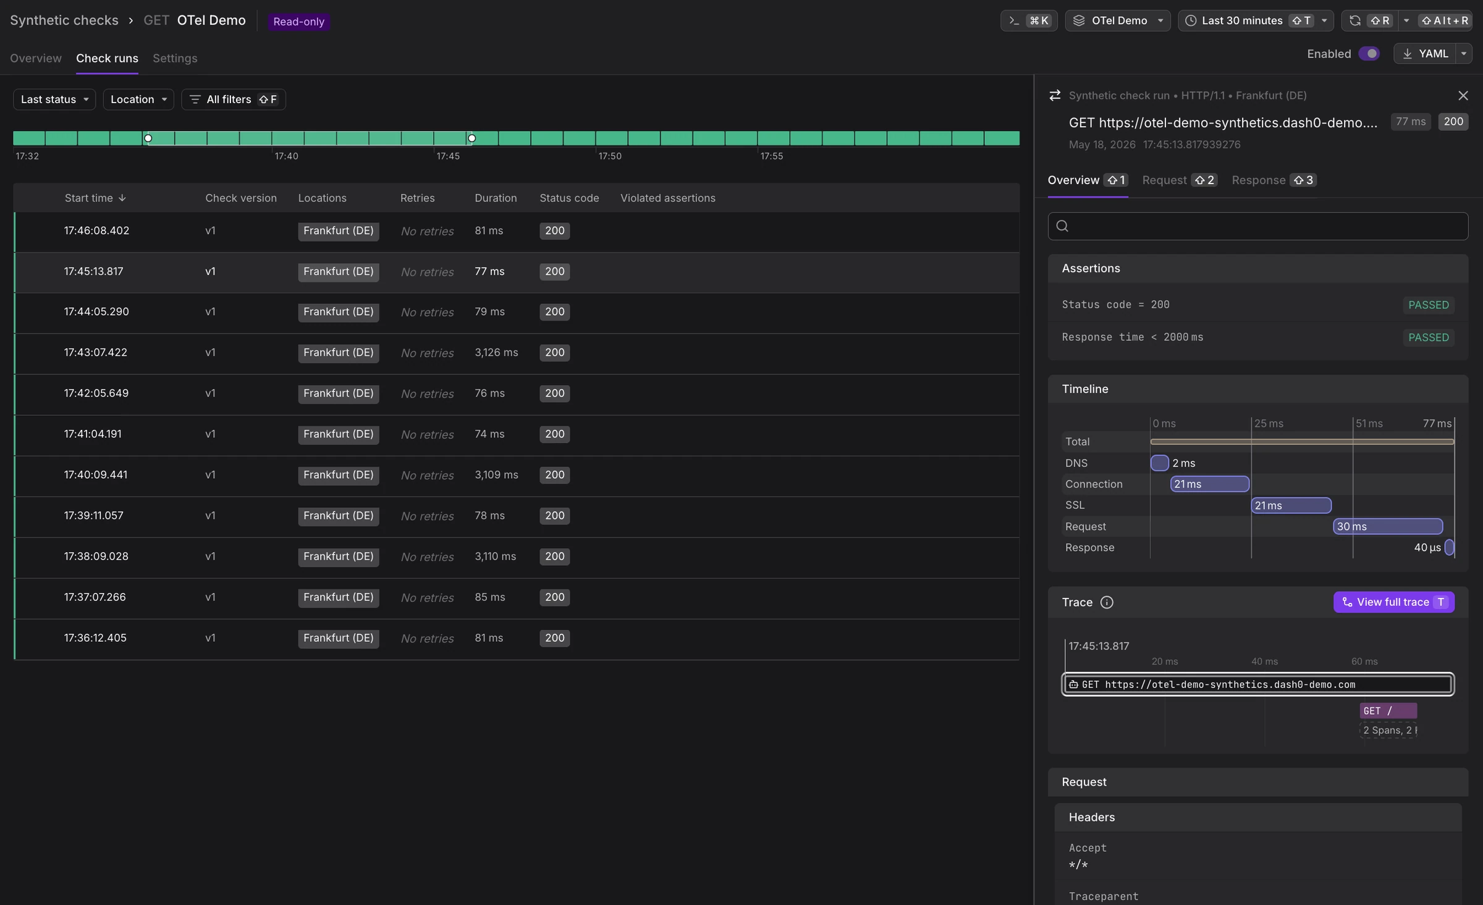Open the Last status dropdown
This screenshot has height=905, width=1483.
click(54, 99)
